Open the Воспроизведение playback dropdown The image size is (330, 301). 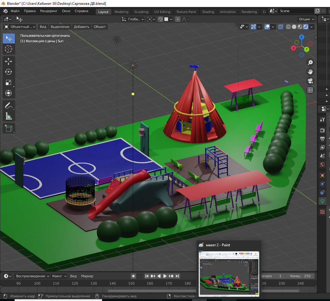coord(32,276)
